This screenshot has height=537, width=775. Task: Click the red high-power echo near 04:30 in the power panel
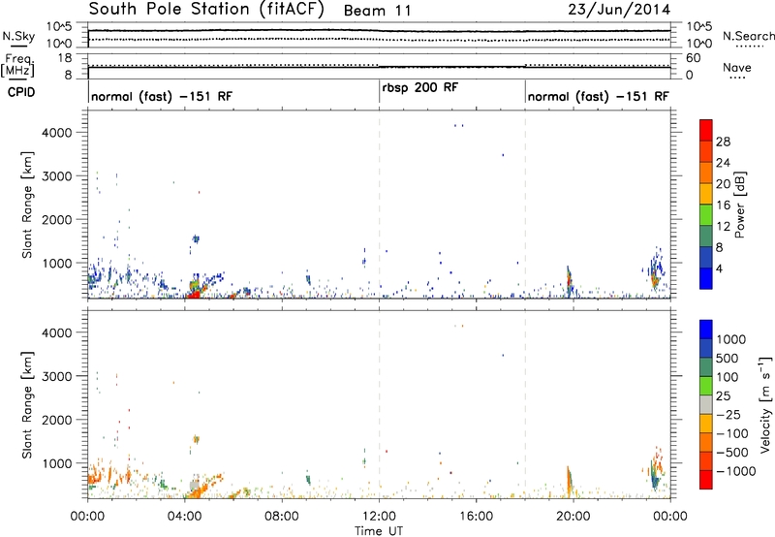pos(194,295)
